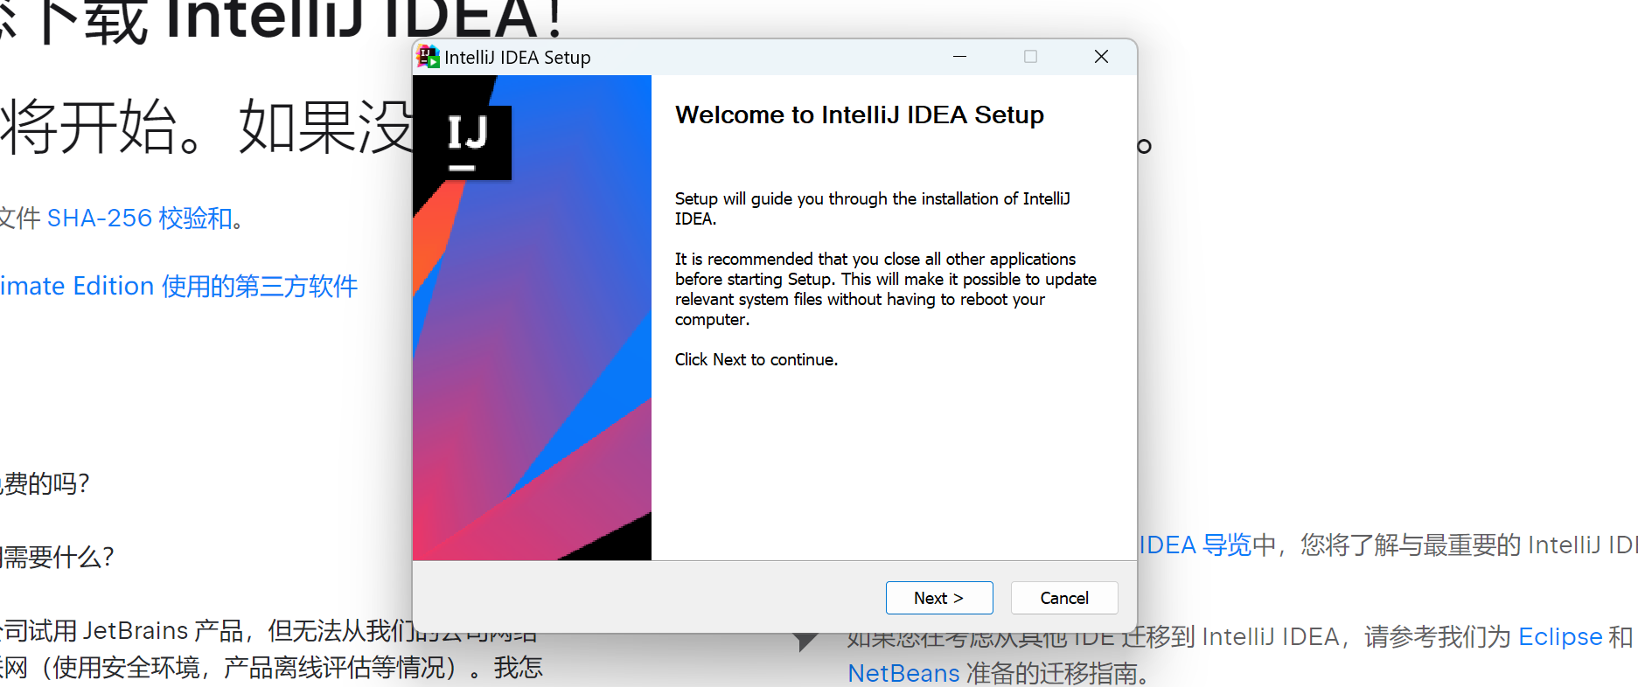Viewport: 1638px width, 687px height.
Task: Click the 'IntelliJ IDEA Setup' title bar text
Action: 518,58
